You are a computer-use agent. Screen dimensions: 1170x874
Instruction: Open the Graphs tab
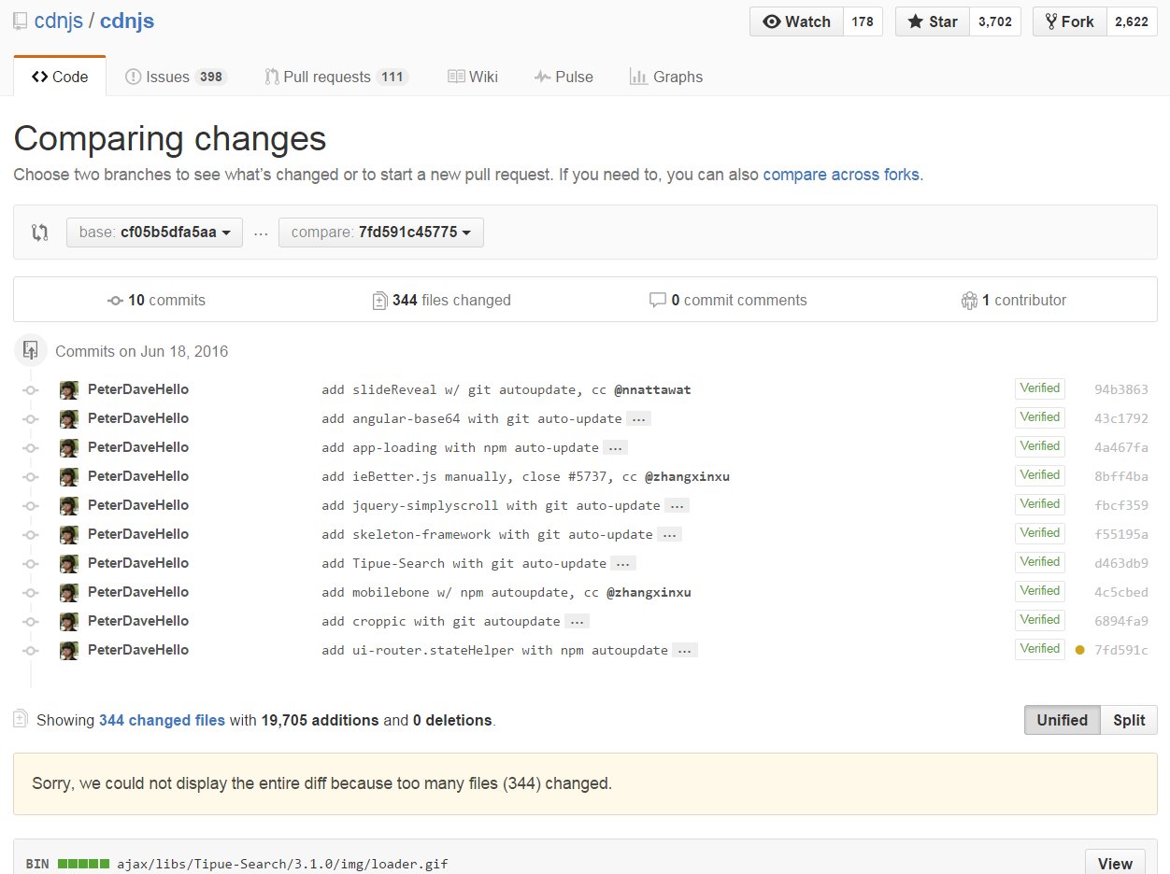point(666,77)
